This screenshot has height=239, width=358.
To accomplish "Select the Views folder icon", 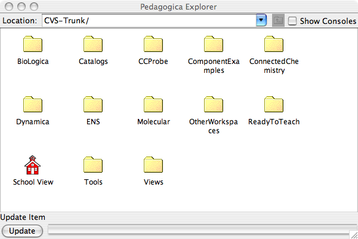I will tap(153, 165).
